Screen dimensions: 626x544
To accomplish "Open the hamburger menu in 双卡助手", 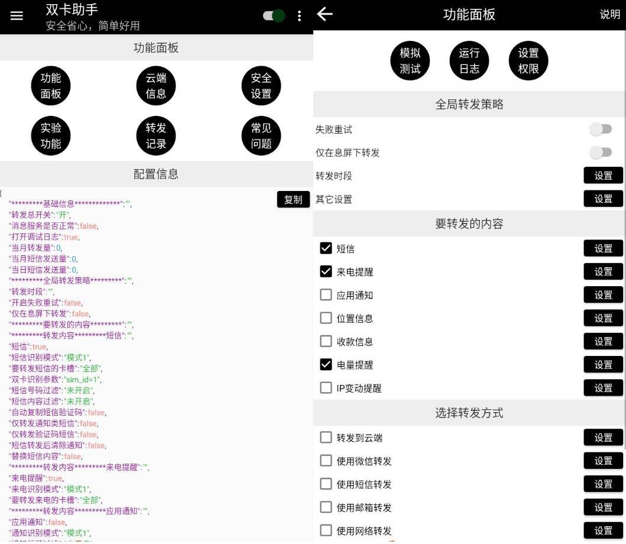I will (16, 15).
